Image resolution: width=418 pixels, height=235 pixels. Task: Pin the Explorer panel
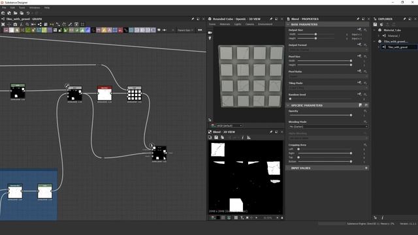pos(405,19)
